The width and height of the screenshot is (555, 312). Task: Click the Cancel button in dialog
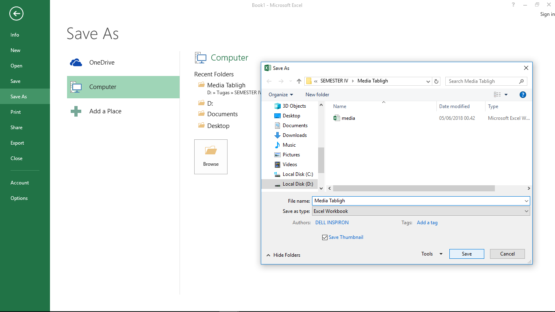click(x=507, y=254)
